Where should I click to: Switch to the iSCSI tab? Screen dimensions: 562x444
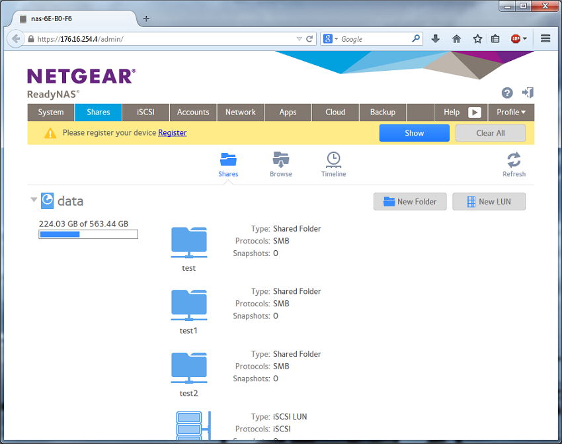tap(145, 112)
